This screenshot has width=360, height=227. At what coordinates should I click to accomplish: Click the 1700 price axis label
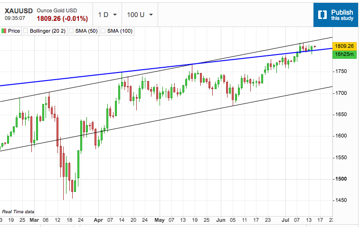[341, 93]
